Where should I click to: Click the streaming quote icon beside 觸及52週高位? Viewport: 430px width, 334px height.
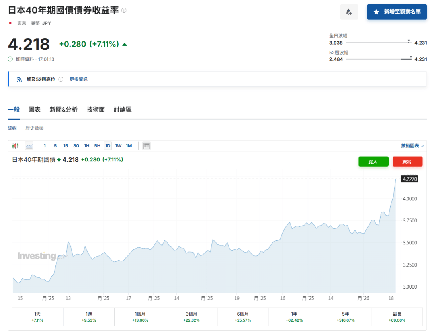[19, 79]
